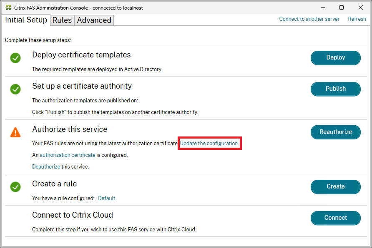The height and width of the screenshot is (248, 372).
Task: Select the Initial Setup tab
Action: click(x=26, y=20)
